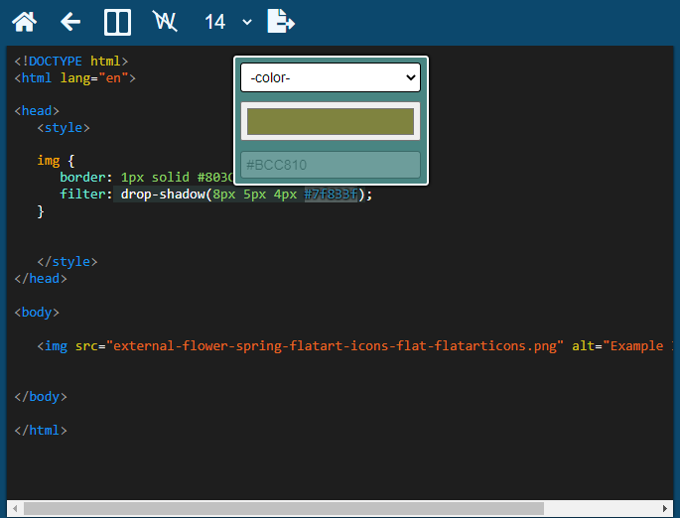Image resolution: width=680 pixels, height=518 pixels.
Task: Click the opening <style> tag
Action: 64,128
